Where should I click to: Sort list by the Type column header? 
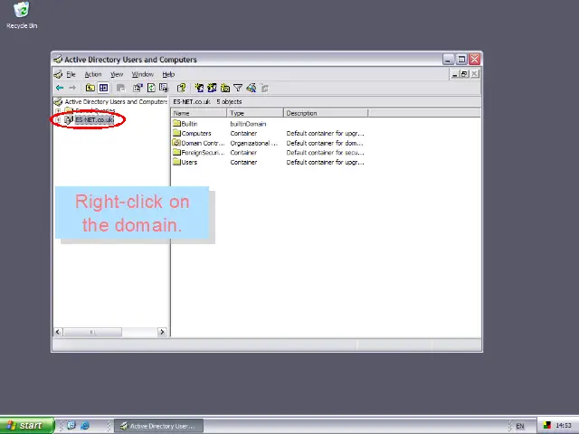pyautogui.click(x=255, y=113)
